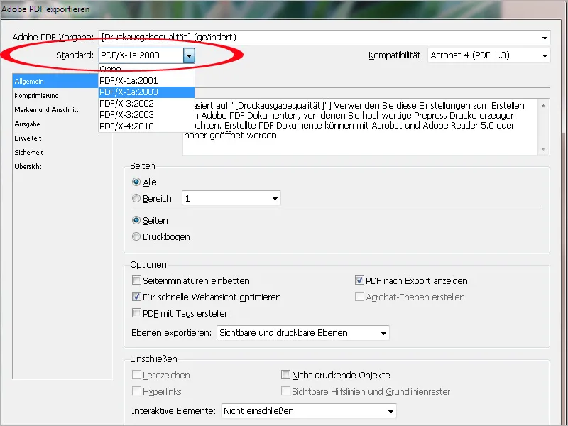Toggle 'Acrobat-Ebenen erstellen' checkbox
The image size is (568, 426).
359,297
